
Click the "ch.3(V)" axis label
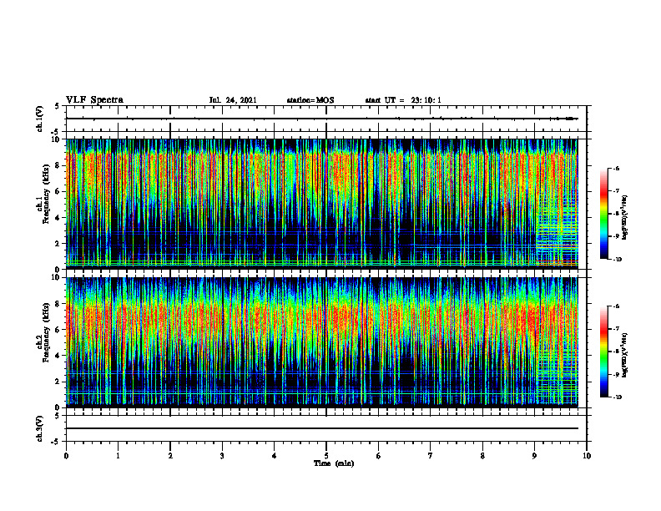pos(40,428)
